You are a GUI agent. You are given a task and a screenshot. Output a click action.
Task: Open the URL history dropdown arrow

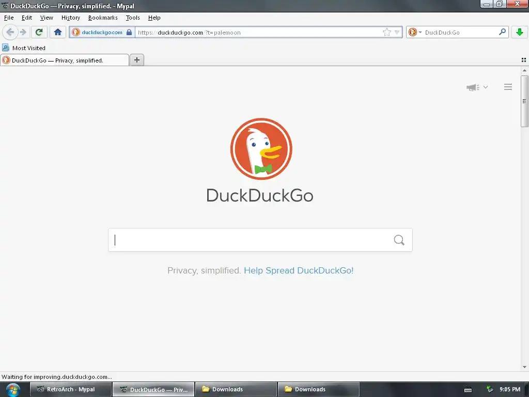tap(397, 33)
